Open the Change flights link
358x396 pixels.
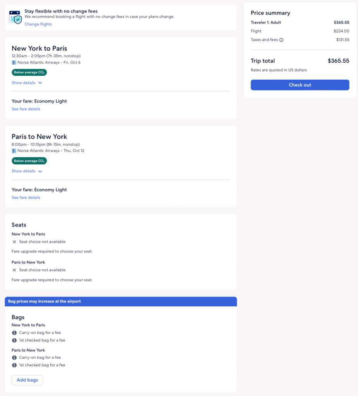pyautogui.click(x=38, y=24)
